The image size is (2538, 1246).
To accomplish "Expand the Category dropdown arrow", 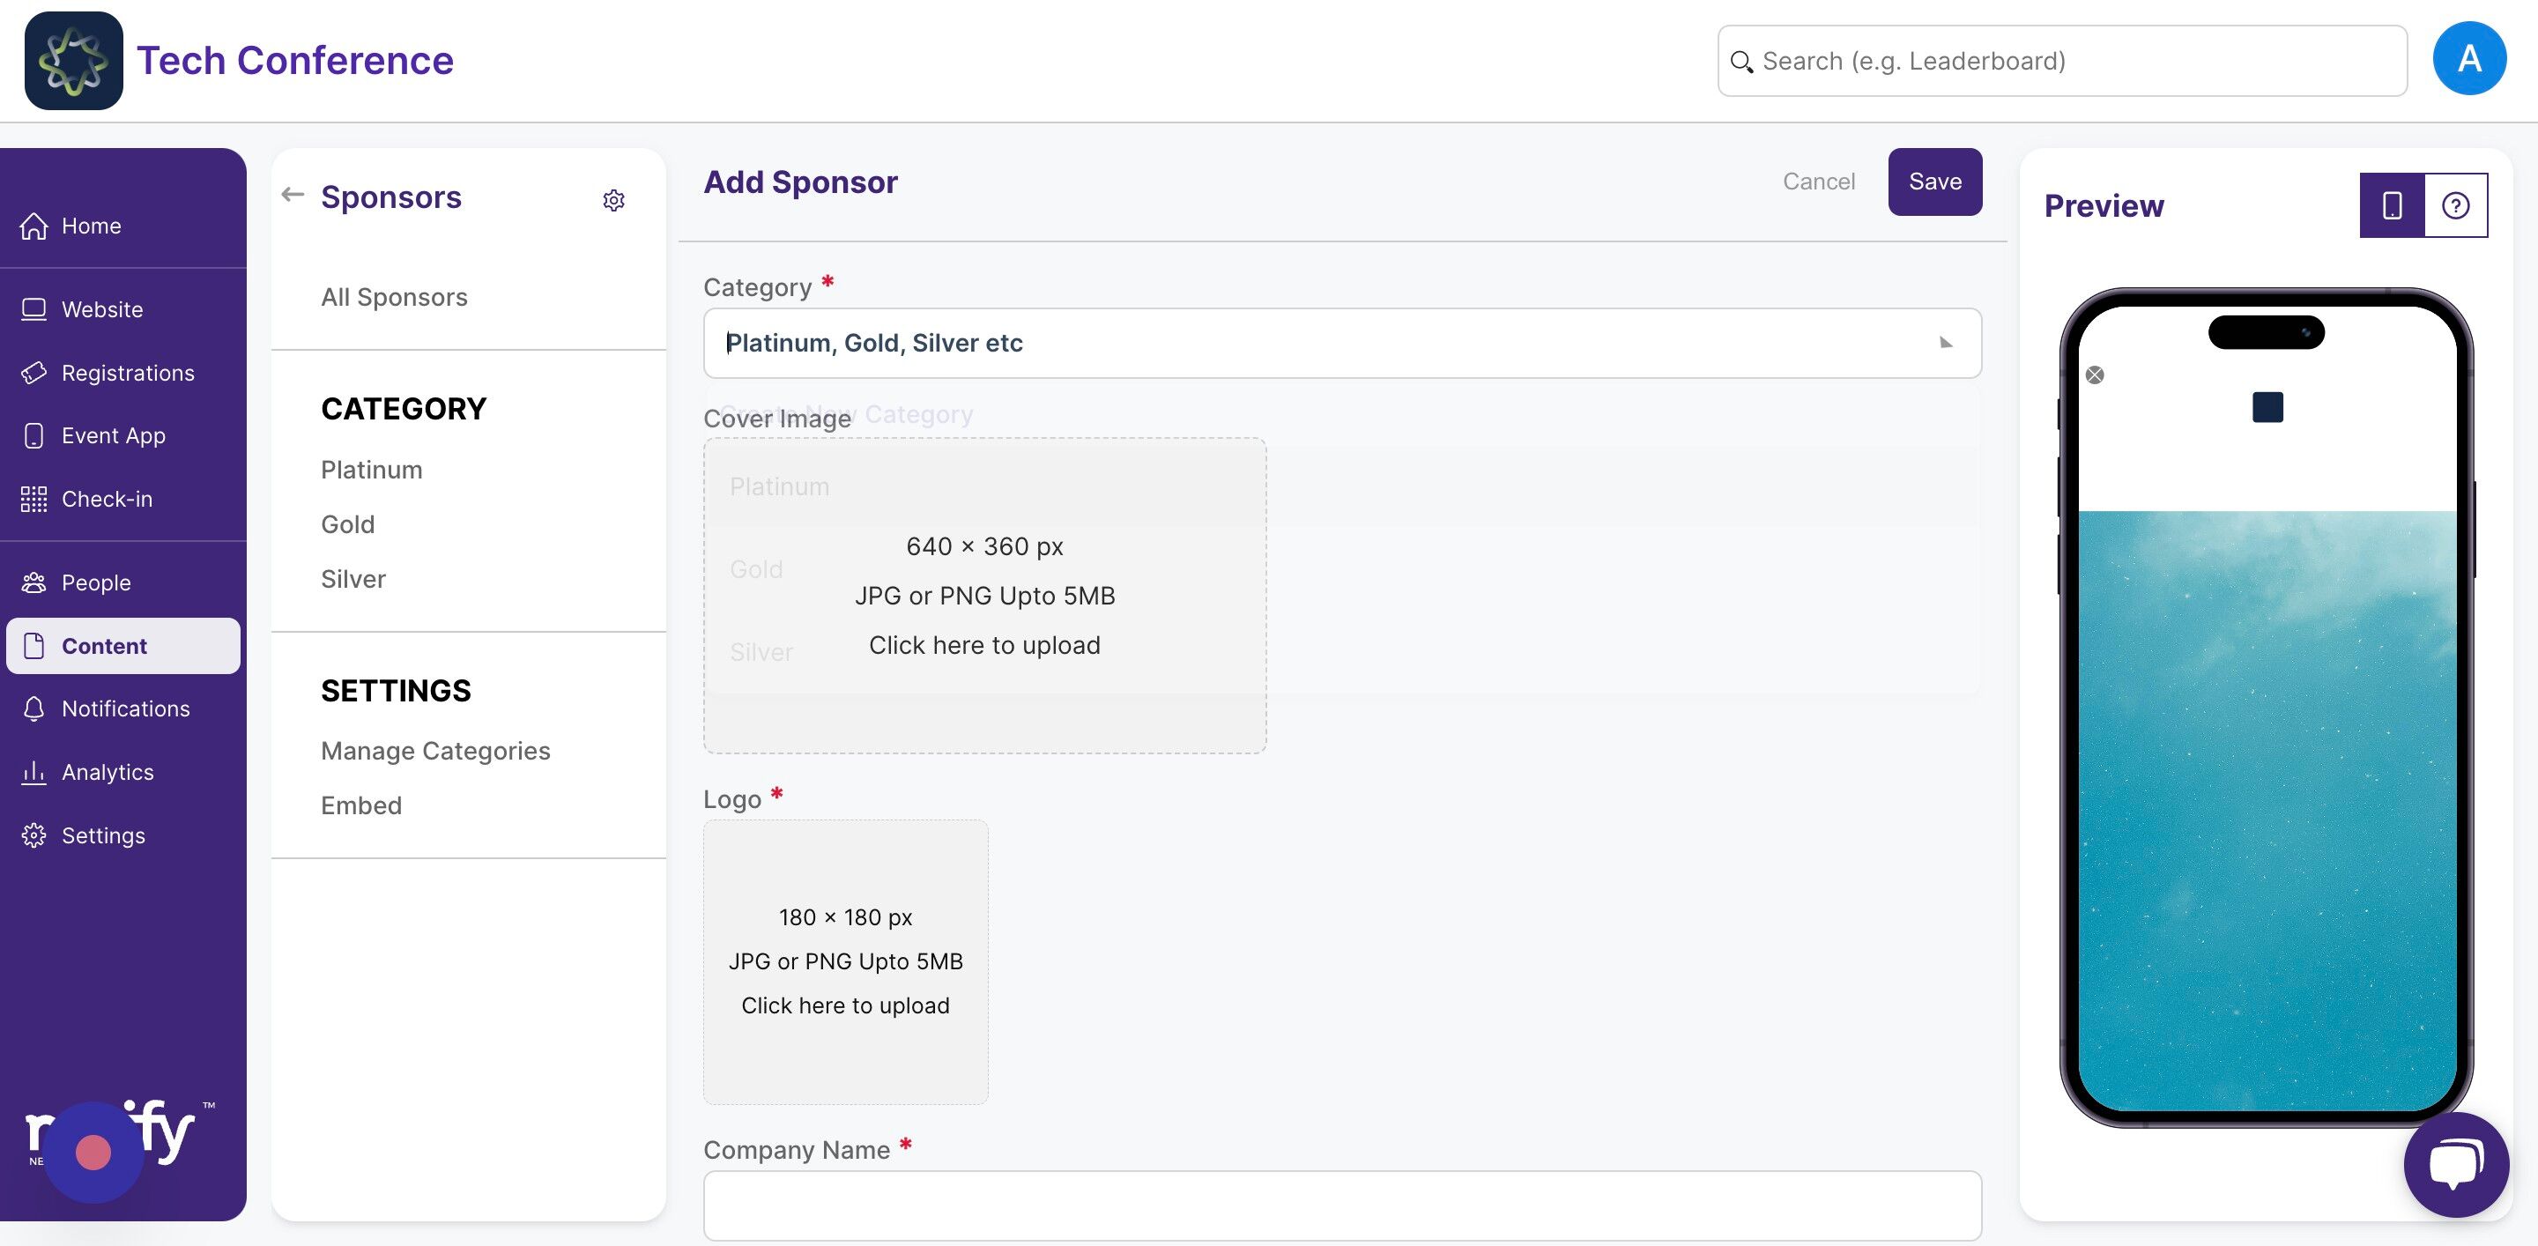I will 1945,343.
